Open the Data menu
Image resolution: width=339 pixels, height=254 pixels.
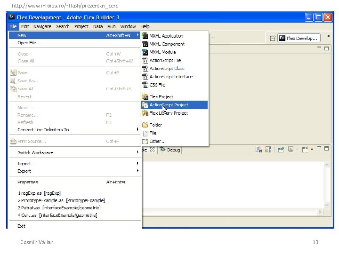point(98,26)
